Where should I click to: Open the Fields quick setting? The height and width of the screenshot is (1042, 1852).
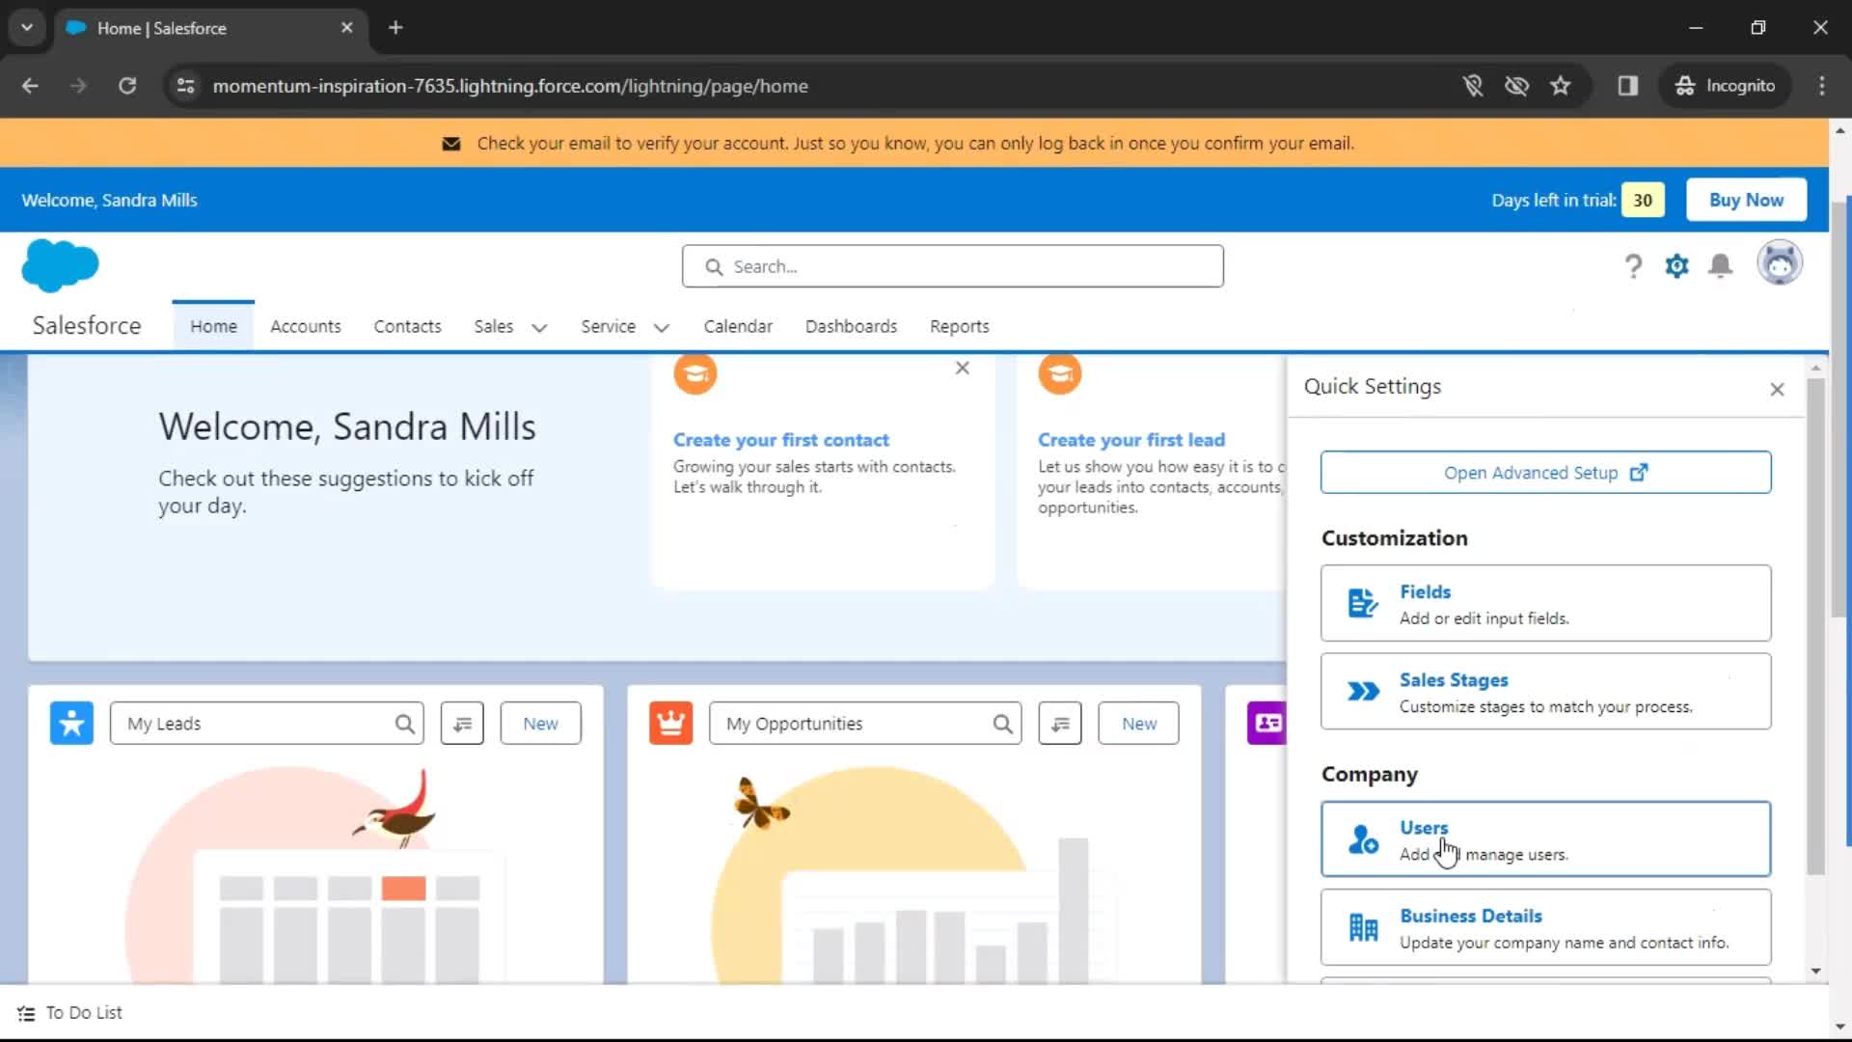point(1545,603)
